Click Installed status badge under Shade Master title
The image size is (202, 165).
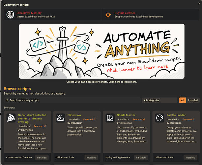[124, 119]
